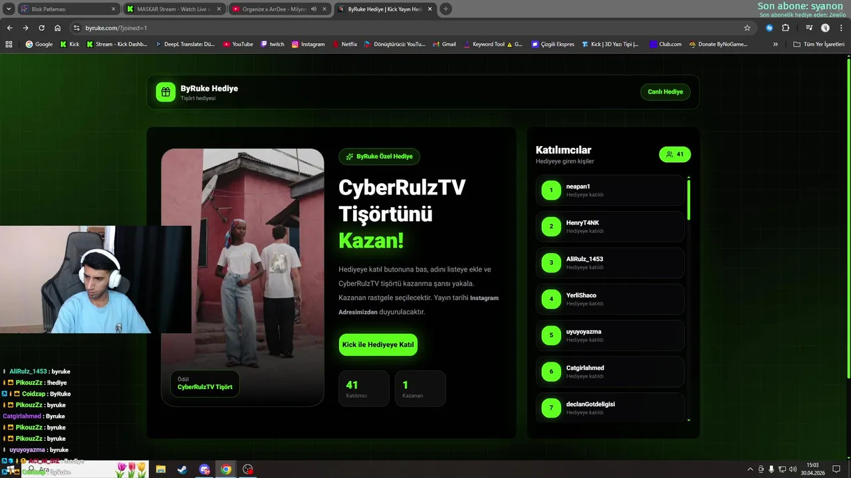Open the Canlı Hediye button

[666, 92]
